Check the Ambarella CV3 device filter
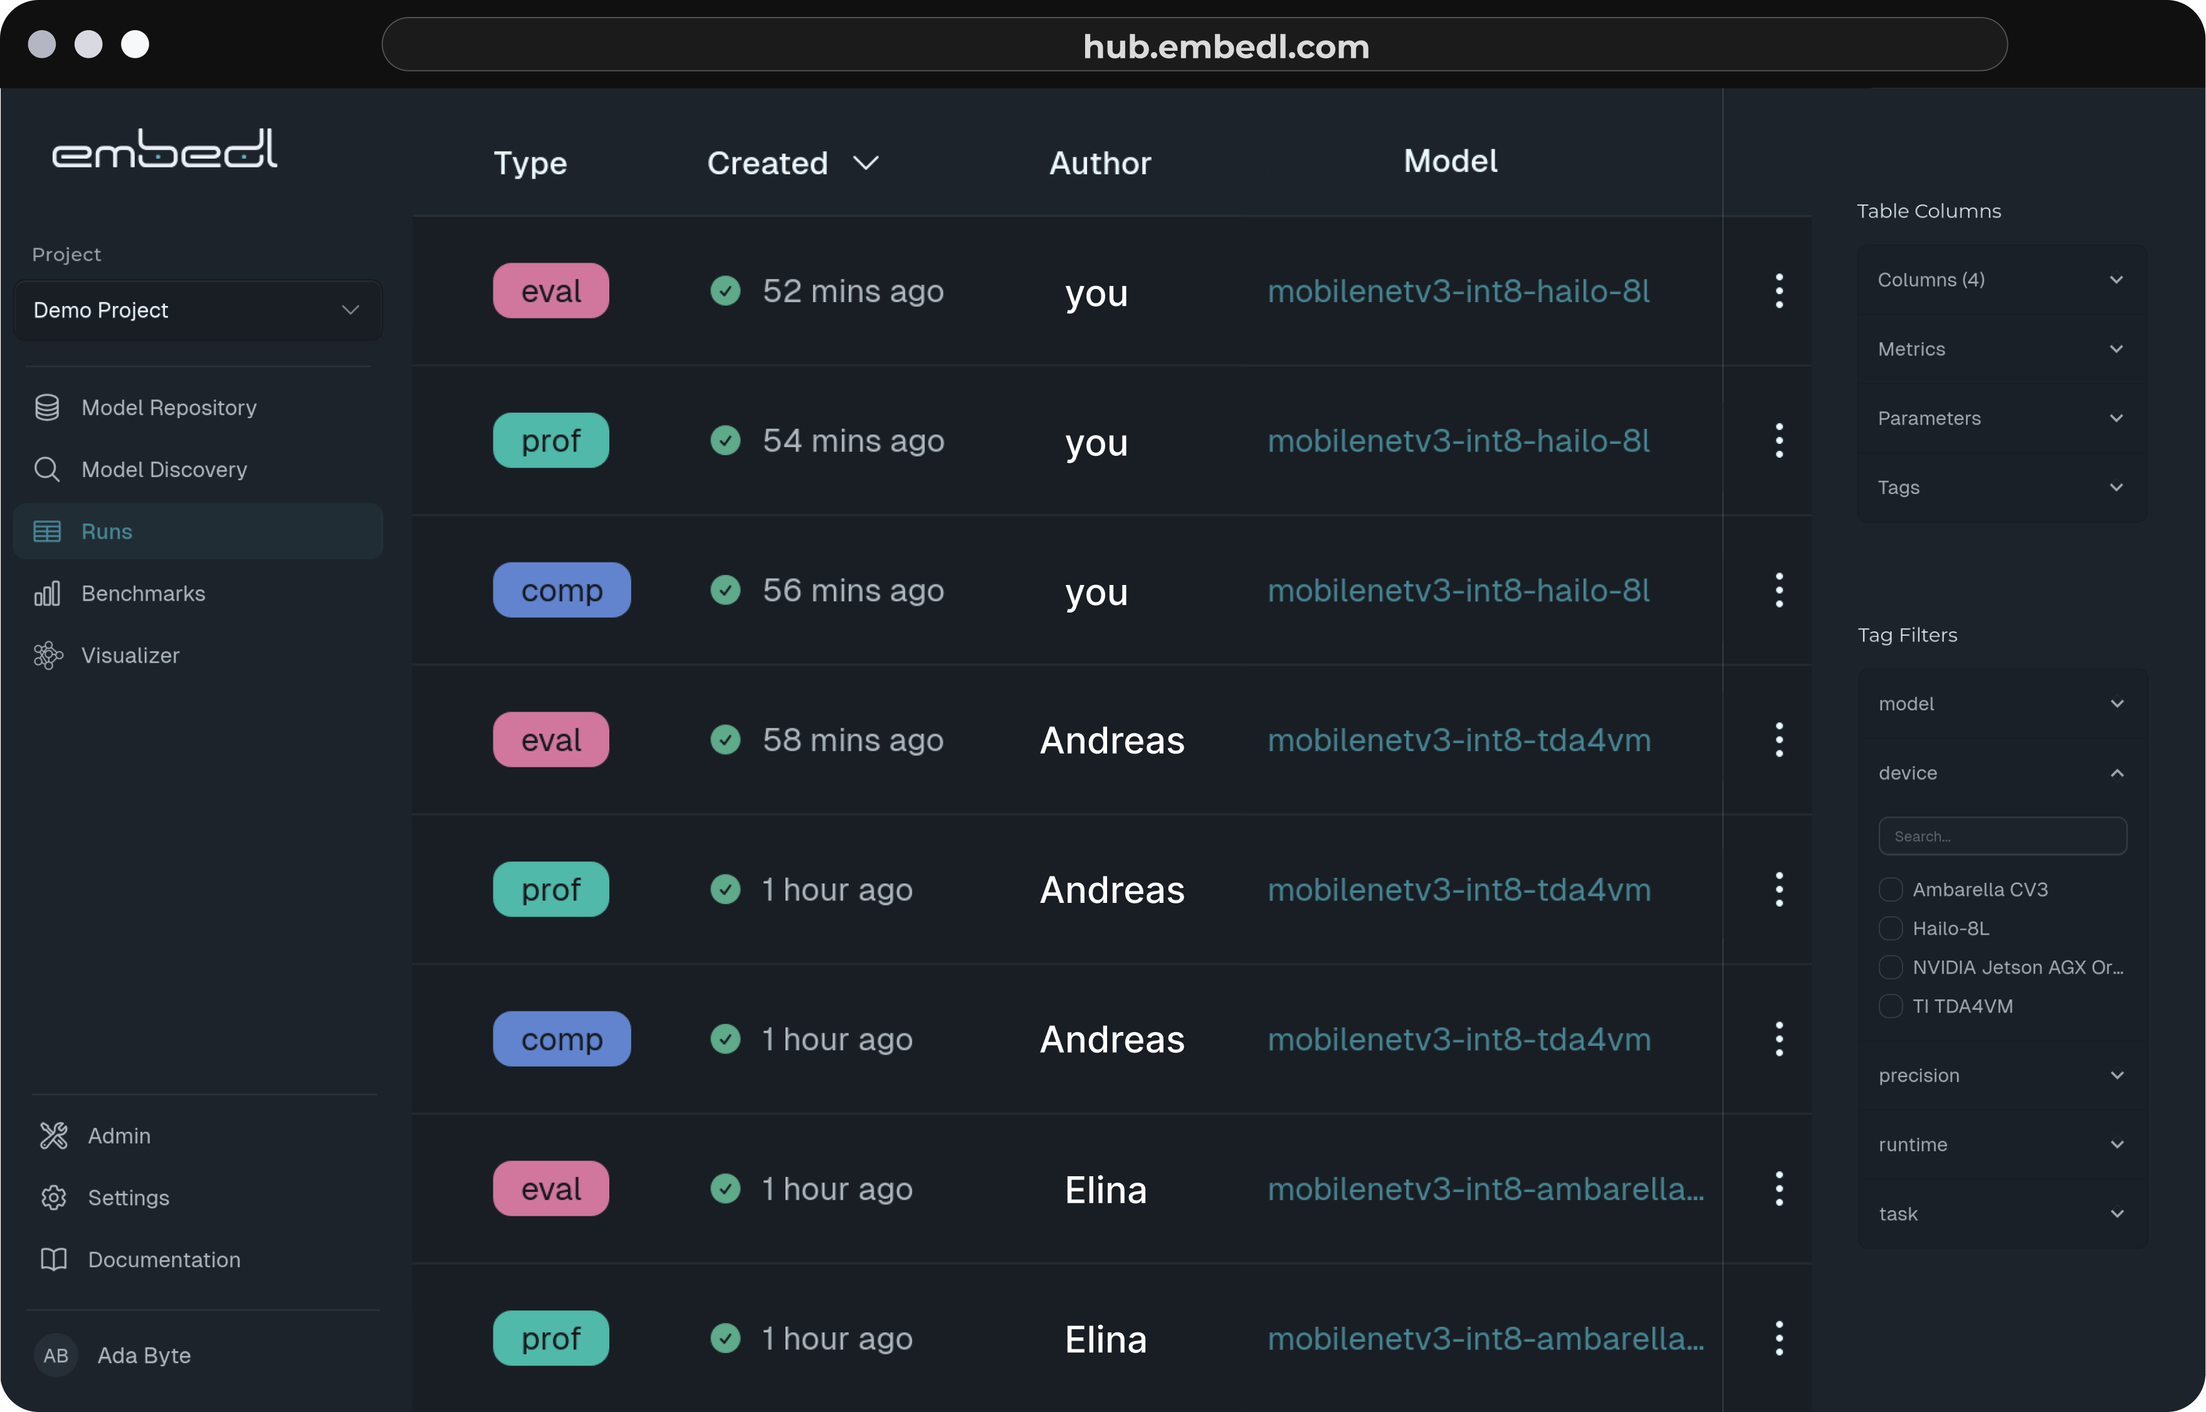This screenshot has width=2206, height=1412. (x=1890, y=889)
